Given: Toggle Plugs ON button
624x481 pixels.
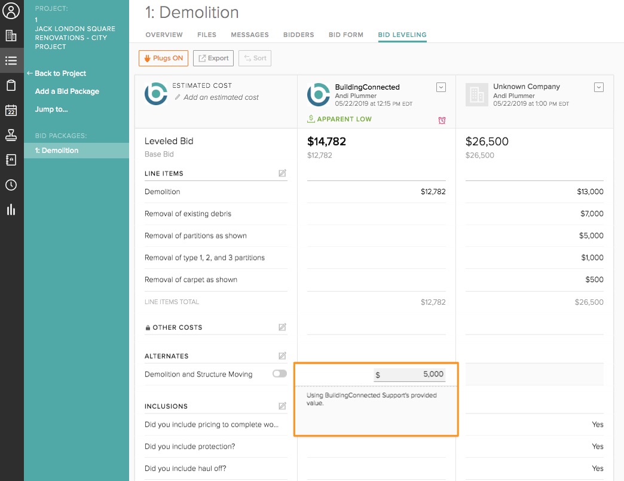Looking at the screenshot, I should pyautogui.click(x=163, y=58).
